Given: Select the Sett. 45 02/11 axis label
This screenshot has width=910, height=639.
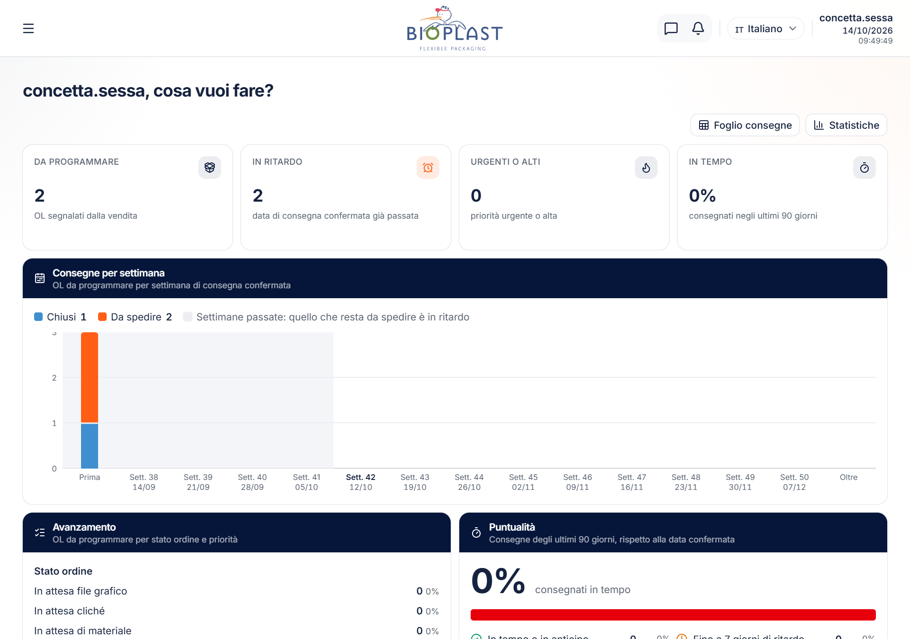Looking at the screenshot, I should click(523, 482).
